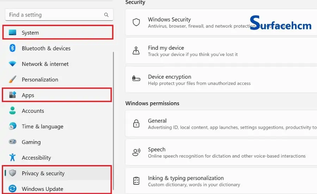The width and height of the screenshot is (317, 194).
Task: Click 'Online speech recognition for dictation' description
Action: tap(226, 156)
